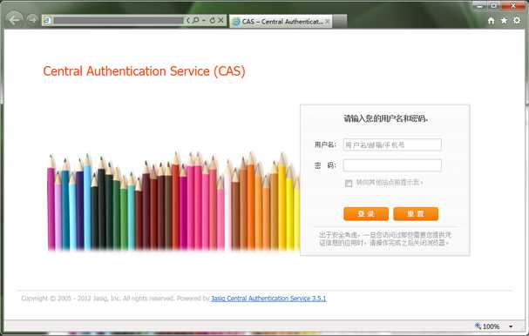This screenshot has height=336, width=529.
Task: Toggle the warn-before-redirect checkbox
Action: click(x=349, y=183)
